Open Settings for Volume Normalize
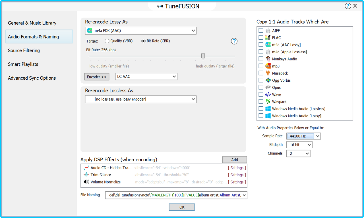This screenshot has height=218, width=364. (x=237, y=182)
